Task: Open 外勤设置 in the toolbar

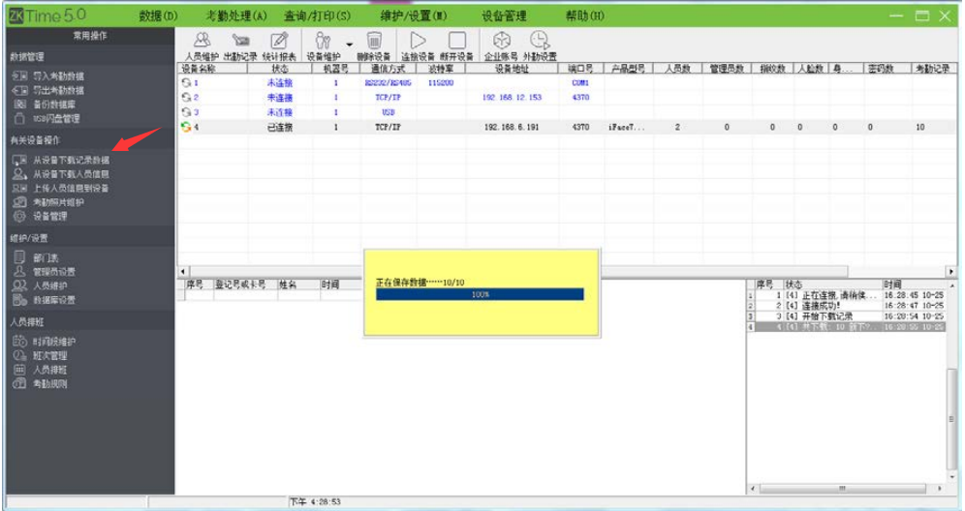Action: tap(540, 42)
